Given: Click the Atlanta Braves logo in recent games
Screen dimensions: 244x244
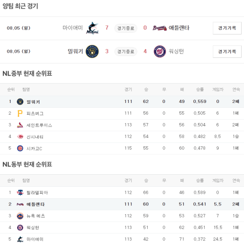Looking at the screenshot, I should point(159,28).
